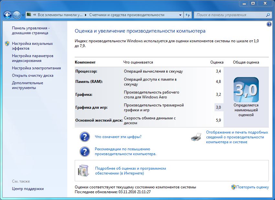Click the Back navigation arrow button
275x200 pixels.
click(x=7, y=15)
